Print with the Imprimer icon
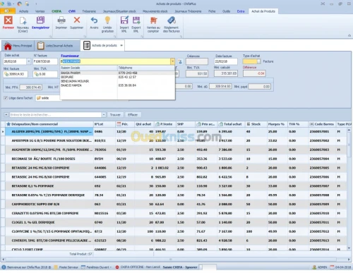The height and width of the screenshot is (273, 353). [61, 20]
